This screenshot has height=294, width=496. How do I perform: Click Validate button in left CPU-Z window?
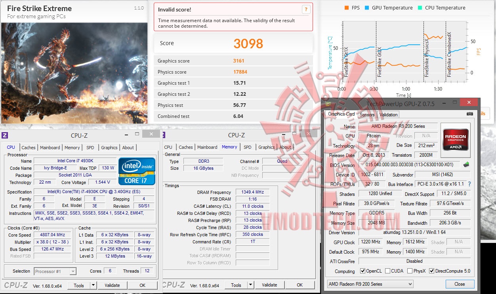(112, 285)
